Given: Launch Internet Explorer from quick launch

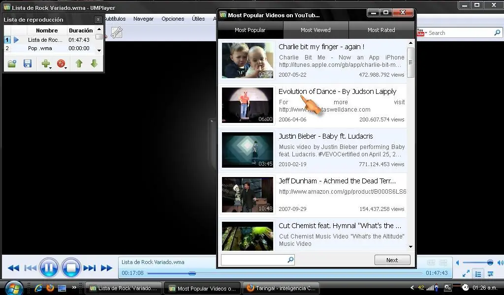Looking at the screenshot, I should coord(38,288).
